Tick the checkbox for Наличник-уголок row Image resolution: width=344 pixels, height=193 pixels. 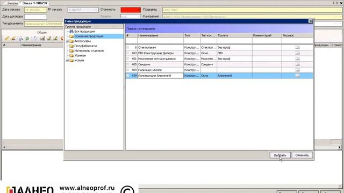(x=128, y=70)
